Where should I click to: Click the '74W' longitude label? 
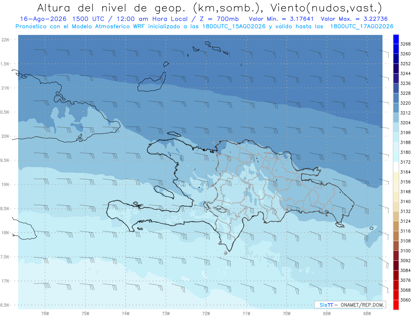click(x=126, y=313)
